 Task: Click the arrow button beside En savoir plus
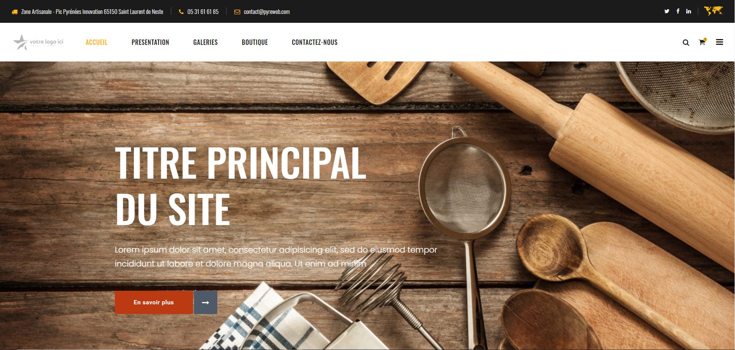click(206, 302)
